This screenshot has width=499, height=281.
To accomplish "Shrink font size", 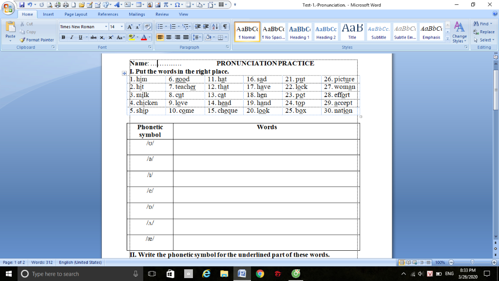I will point(138,27).
